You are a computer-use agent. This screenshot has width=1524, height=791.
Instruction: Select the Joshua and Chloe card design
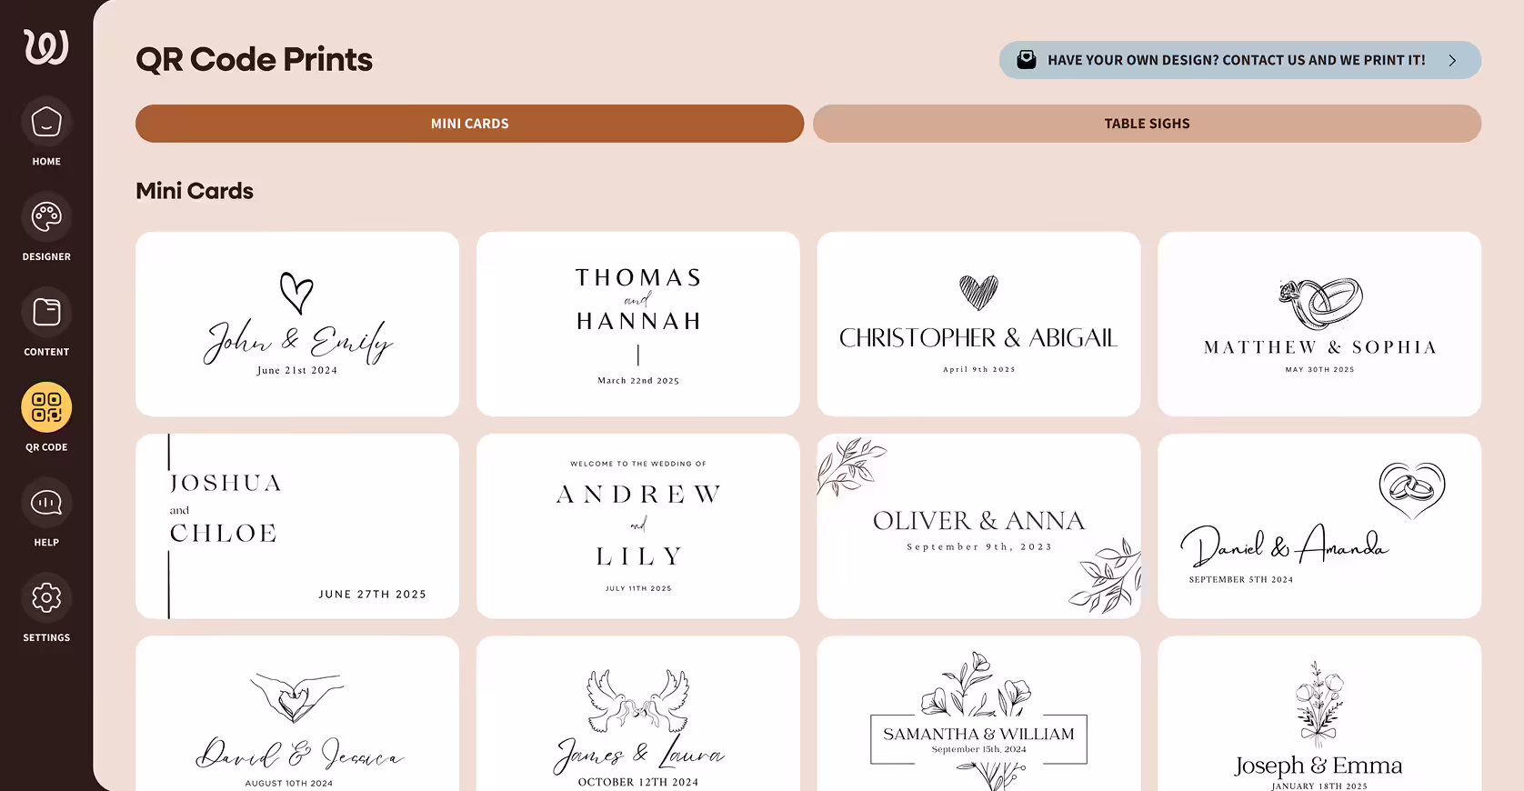point(297,526)
